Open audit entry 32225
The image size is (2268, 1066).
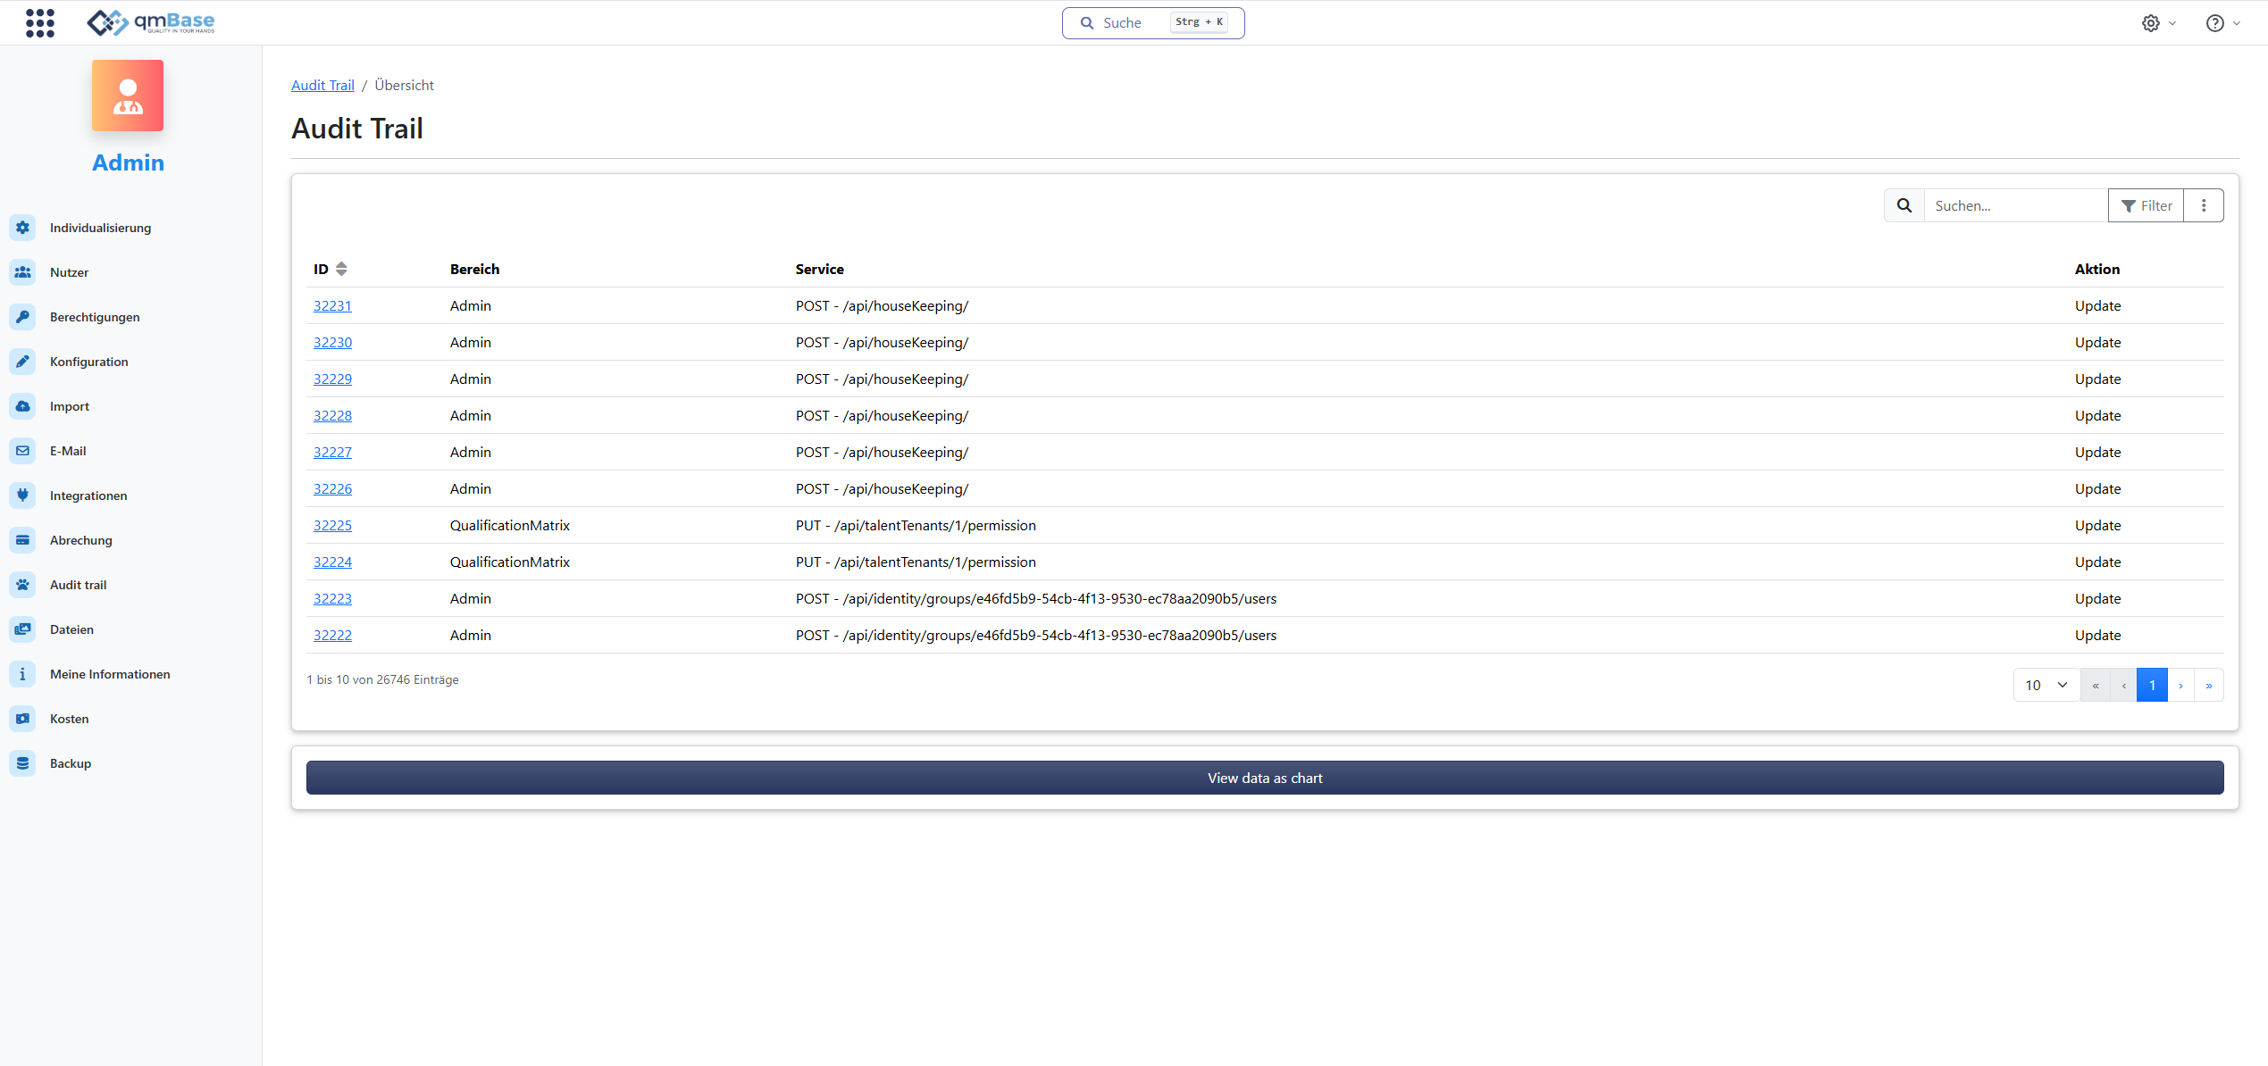(x=332, y=525)
